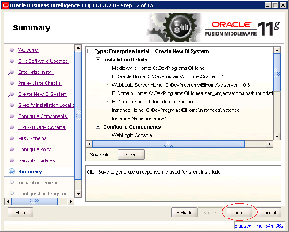Go to Skip Software Updates step
Viewport: 289px width, 232px height.
43,61
